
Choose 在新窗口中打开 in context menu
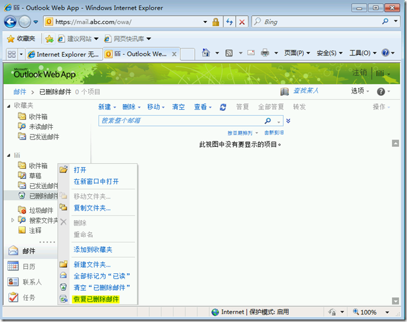(x=96, y=181)
